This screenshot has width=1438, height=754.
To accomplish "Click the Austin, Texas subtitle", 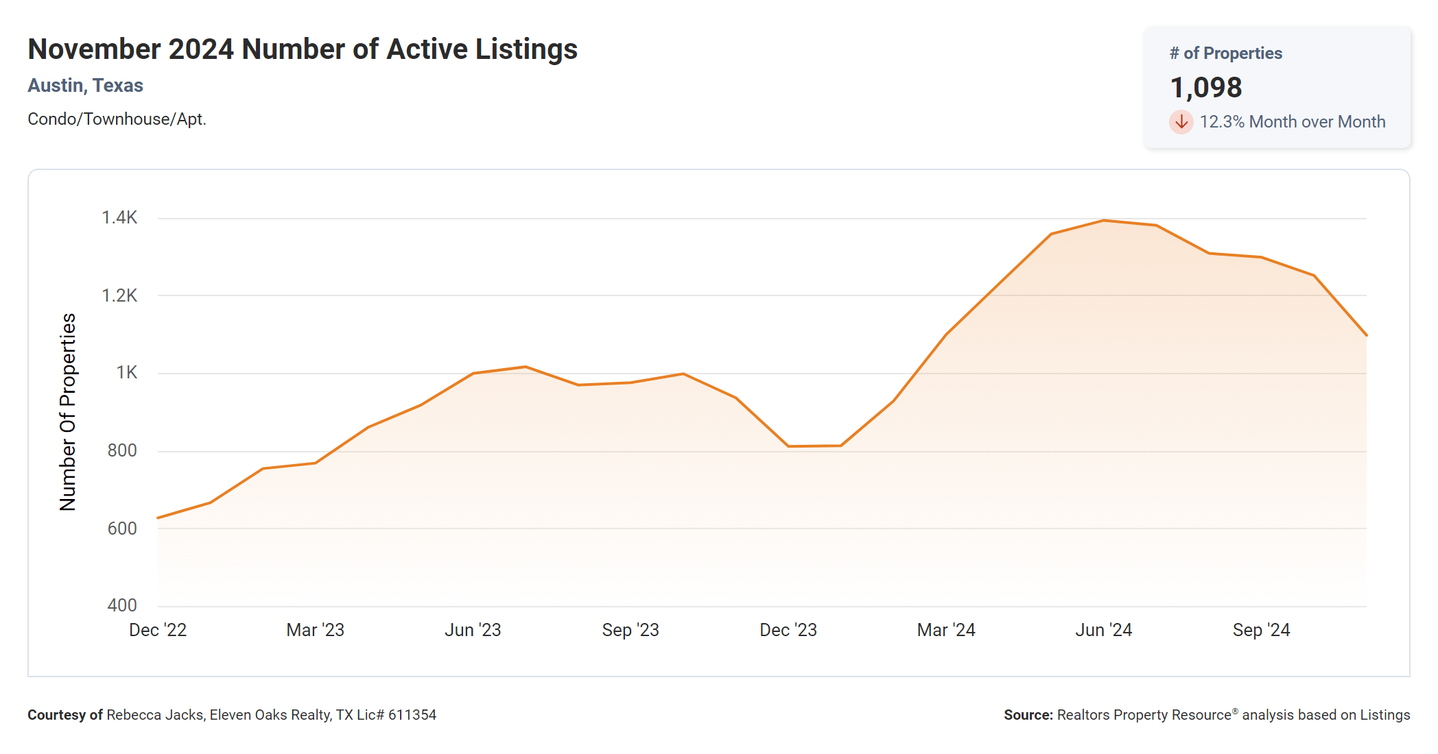I will click(x=85, y=86).
